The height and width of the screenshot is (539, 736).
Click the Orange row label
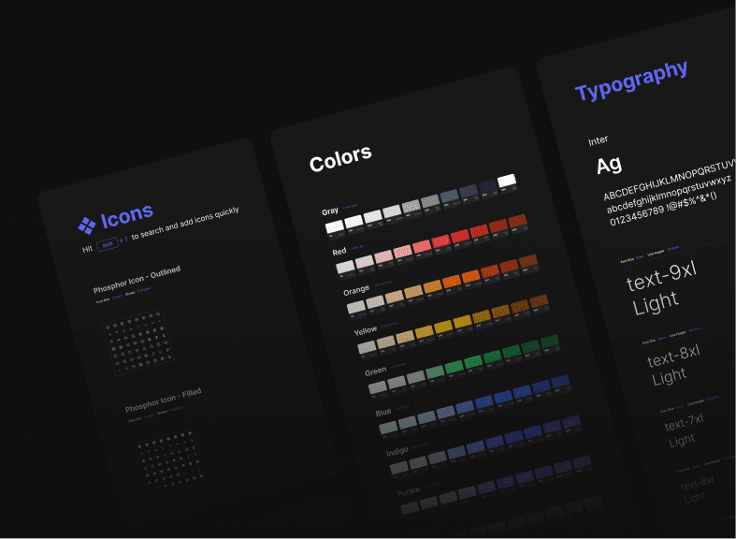click(356, 291)
